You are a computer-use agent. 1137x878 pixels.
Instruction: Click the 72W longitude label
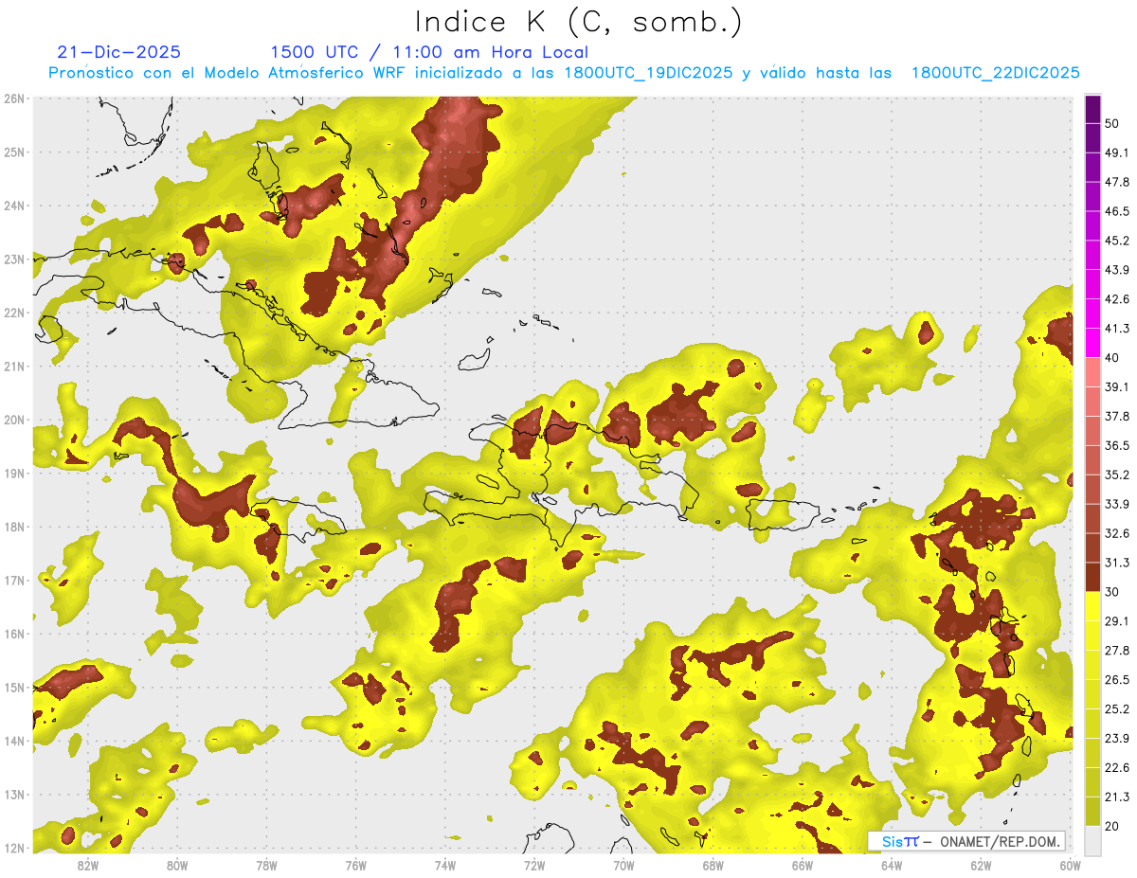click(534, 865)
